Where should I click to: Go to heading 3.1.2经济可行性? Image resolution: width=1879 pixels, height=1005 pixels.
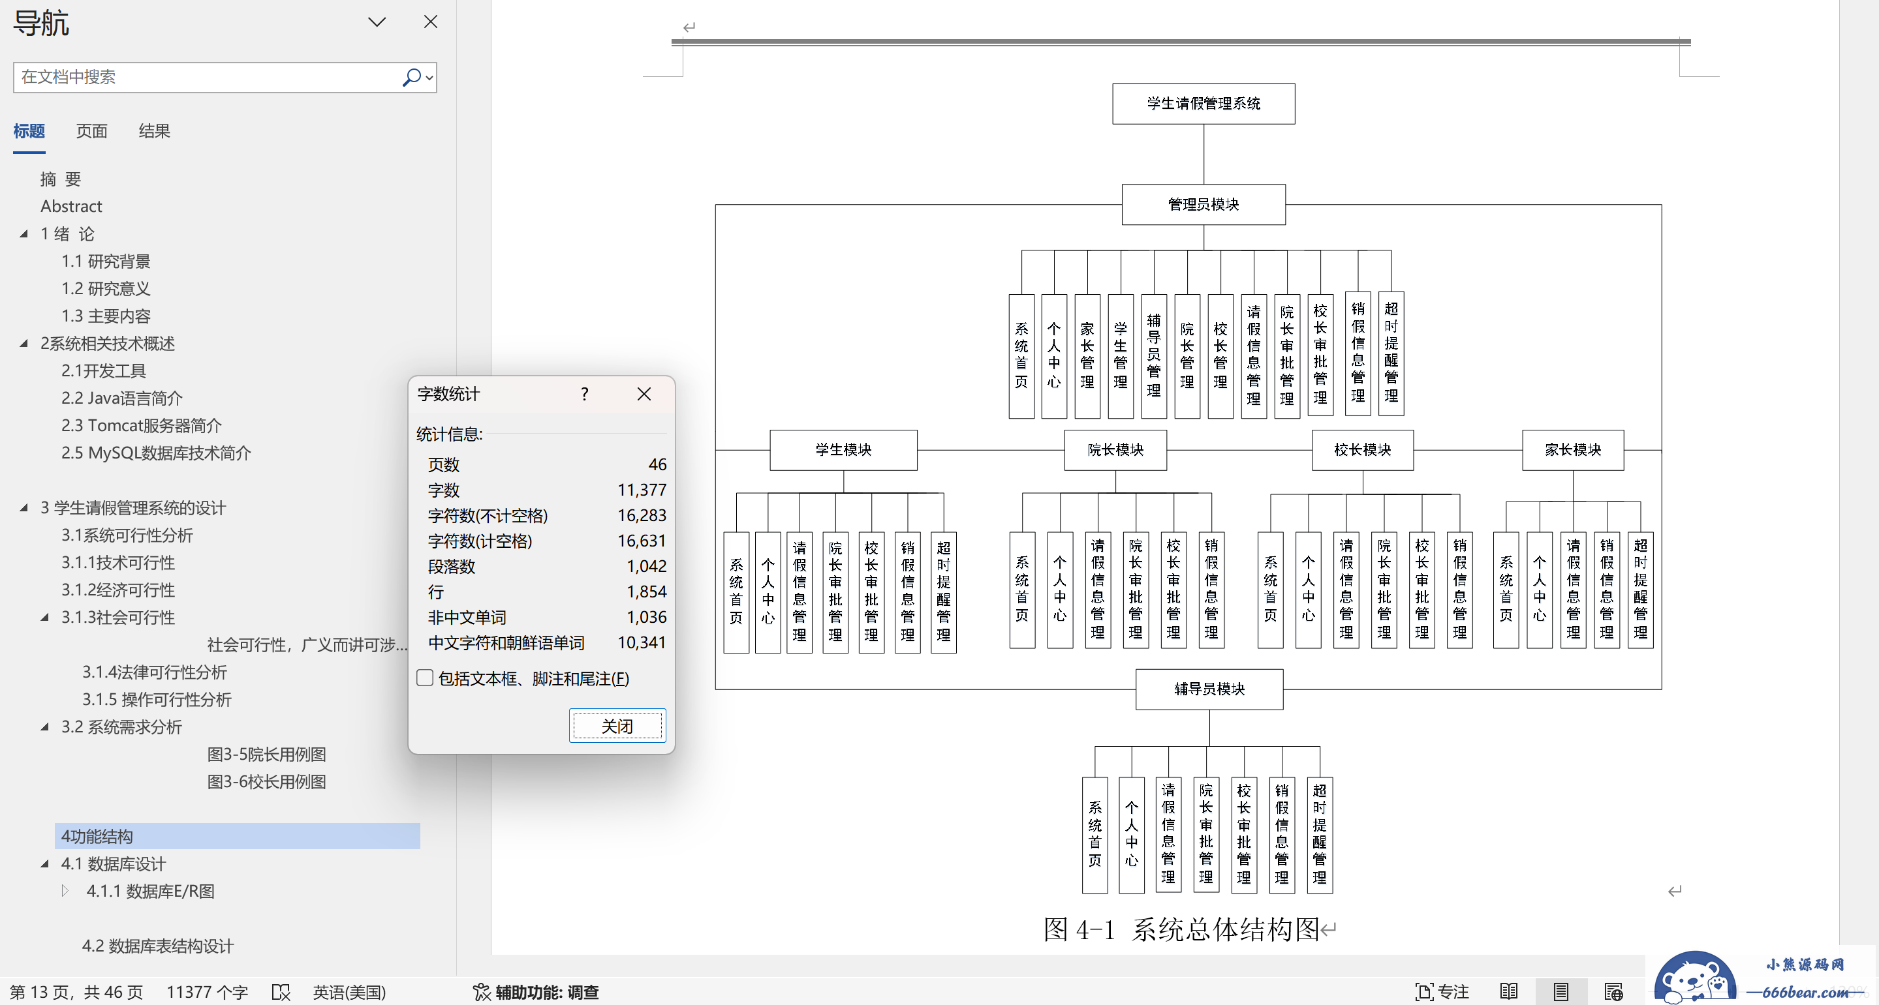click(x=118, y=590)
